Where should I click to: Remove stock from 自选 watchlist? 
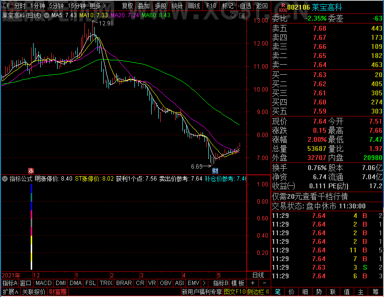click(245, 6)
